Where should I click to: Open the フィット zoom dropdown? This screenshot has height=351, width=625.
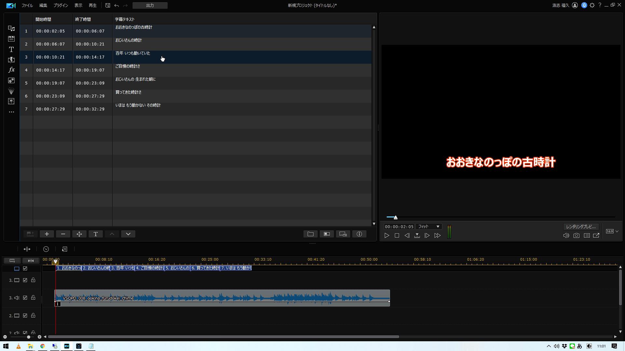tap(429, 227)
